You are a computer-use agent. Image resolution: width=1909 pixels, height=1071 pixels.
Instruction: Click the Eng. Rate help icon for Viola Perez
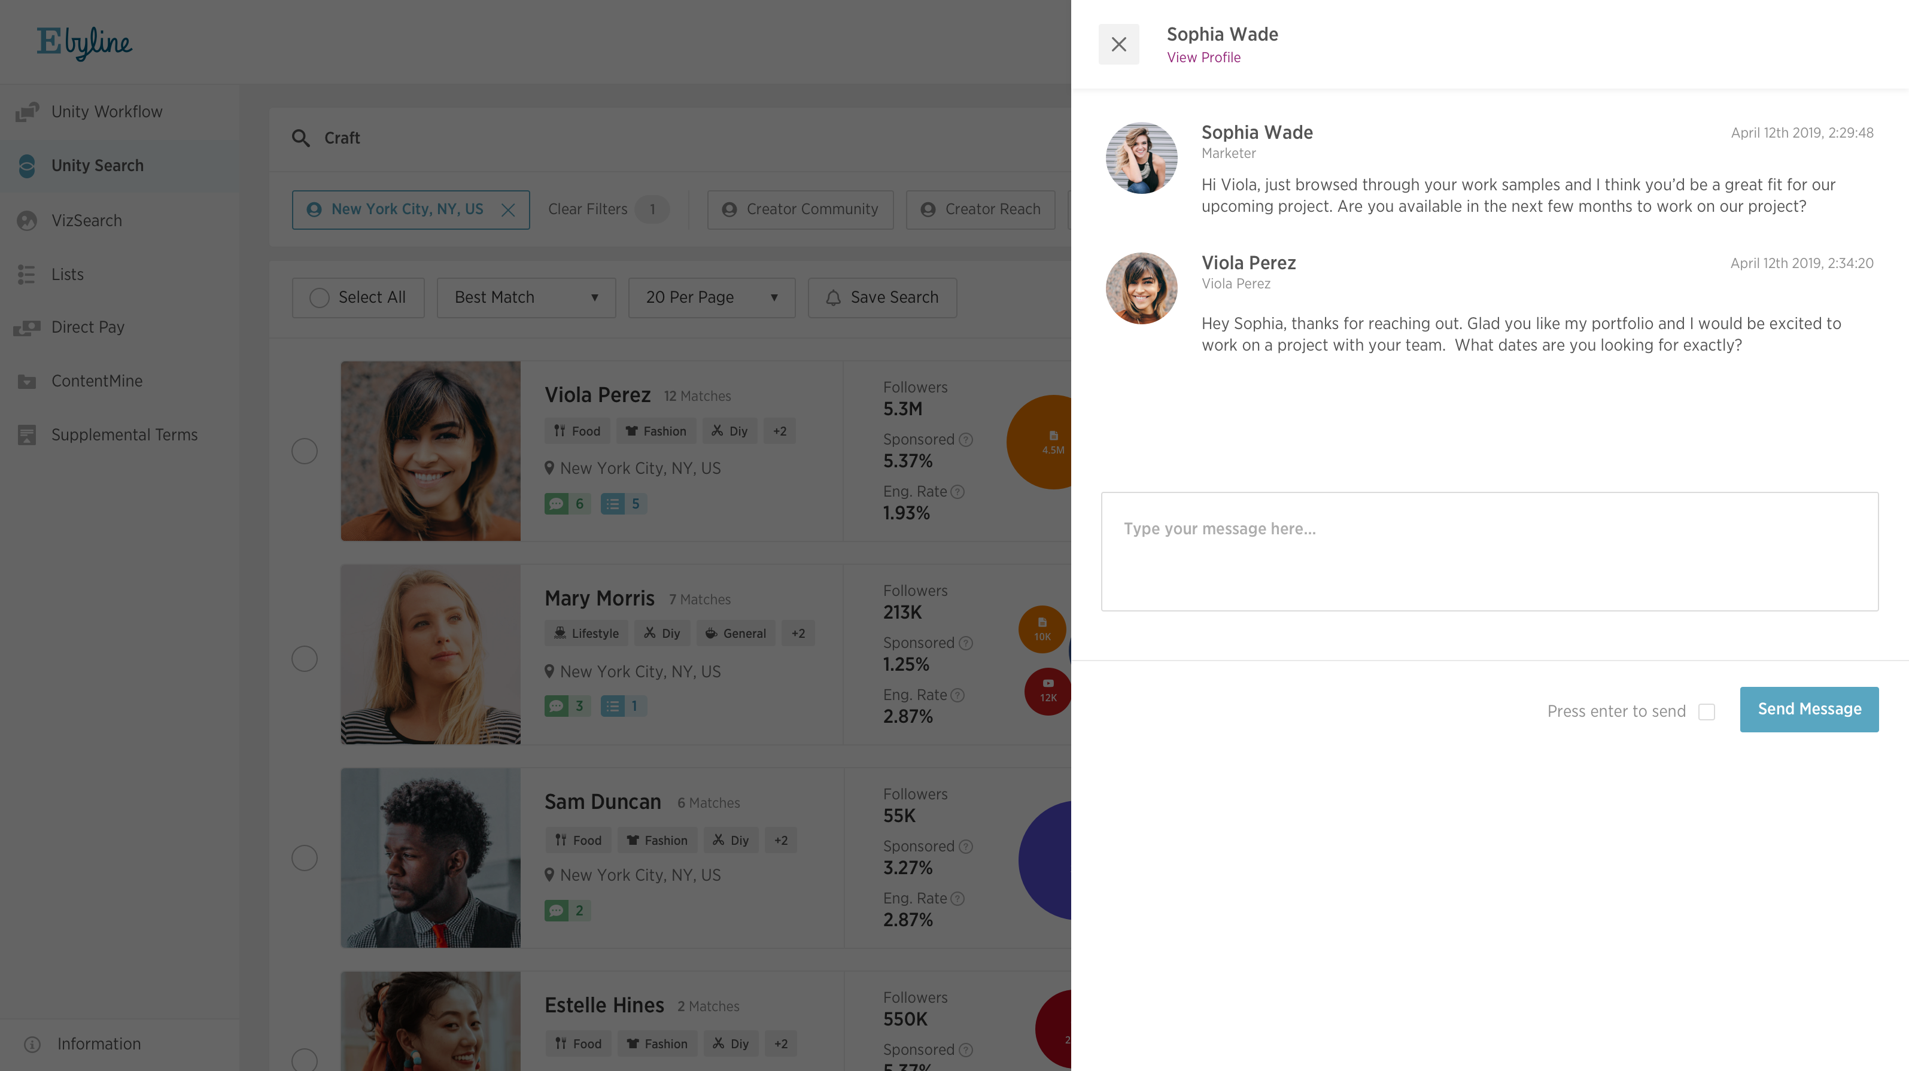tap(957, 492)
